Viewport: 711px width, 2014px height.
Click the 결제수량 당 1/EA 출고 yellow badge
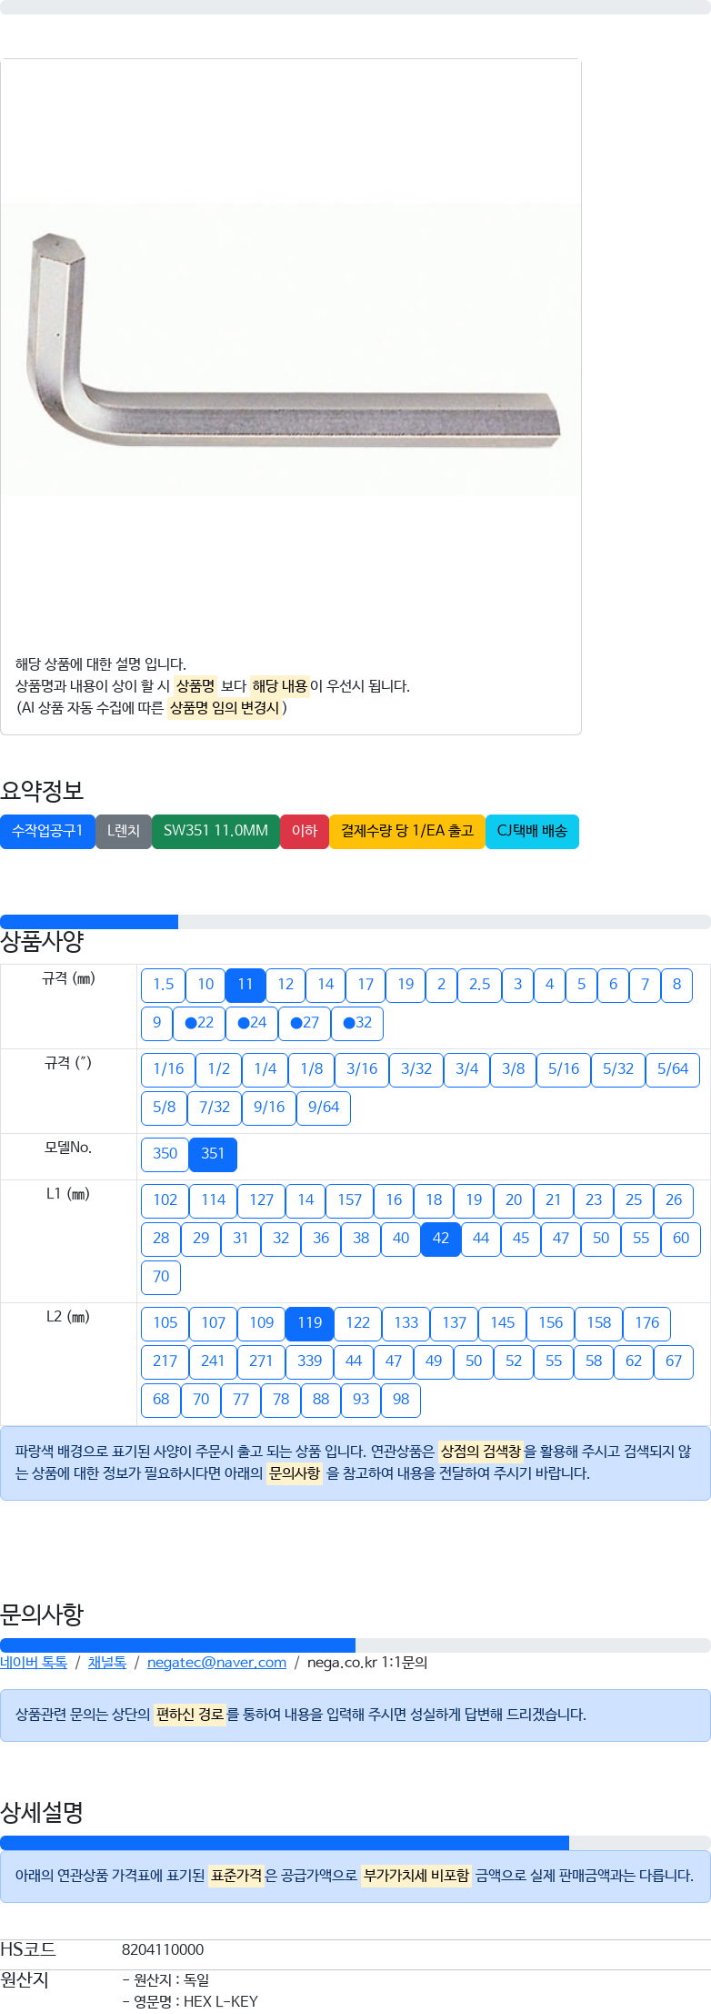(407, 831)
